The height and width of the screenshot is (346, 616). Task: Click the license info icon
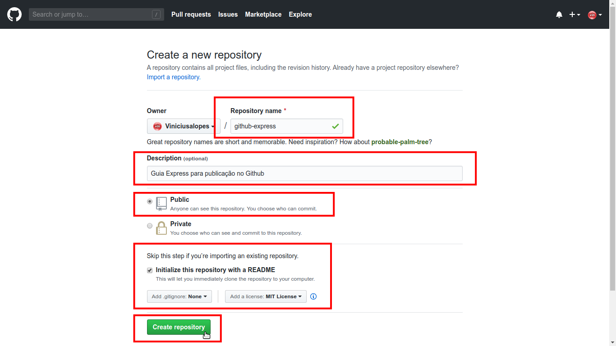(313, 296)
